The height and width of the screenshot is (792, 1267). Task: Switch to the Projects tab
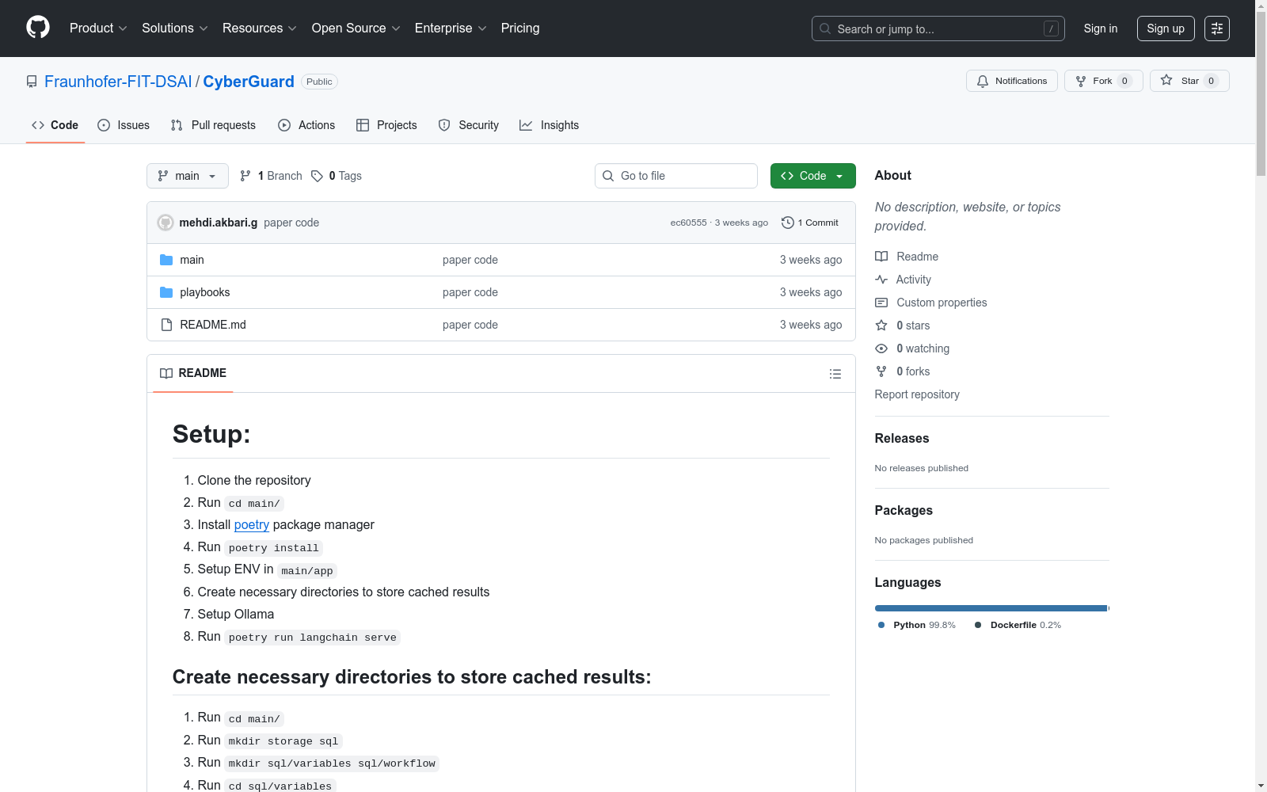(386, 125)
